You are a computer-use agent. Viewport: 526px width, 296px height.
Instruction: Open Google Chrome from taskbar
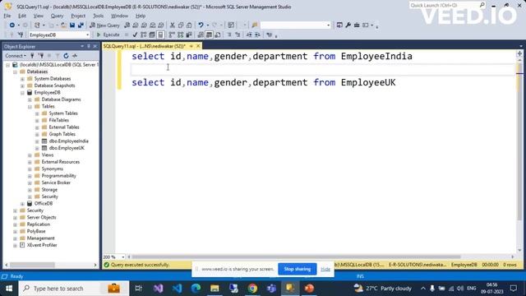[252, 289]
